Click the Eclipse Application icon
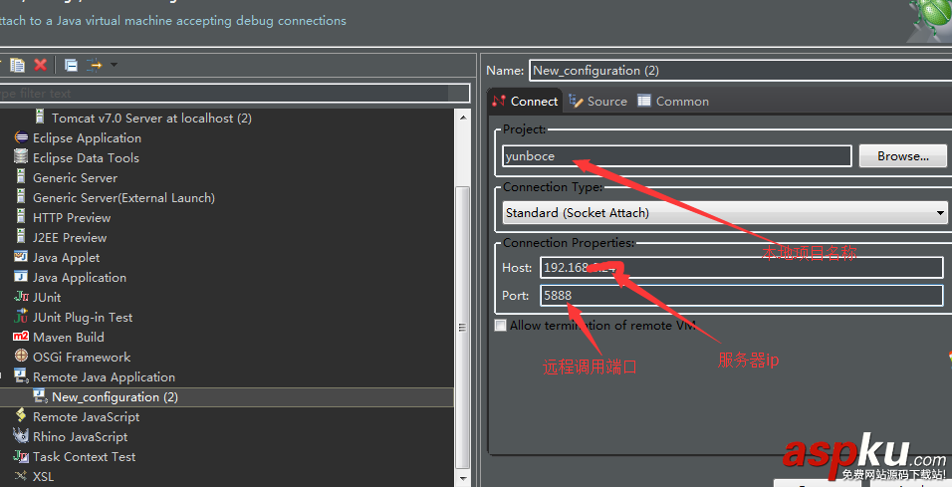This screenshot has height=487, width=952. point(21,137)
